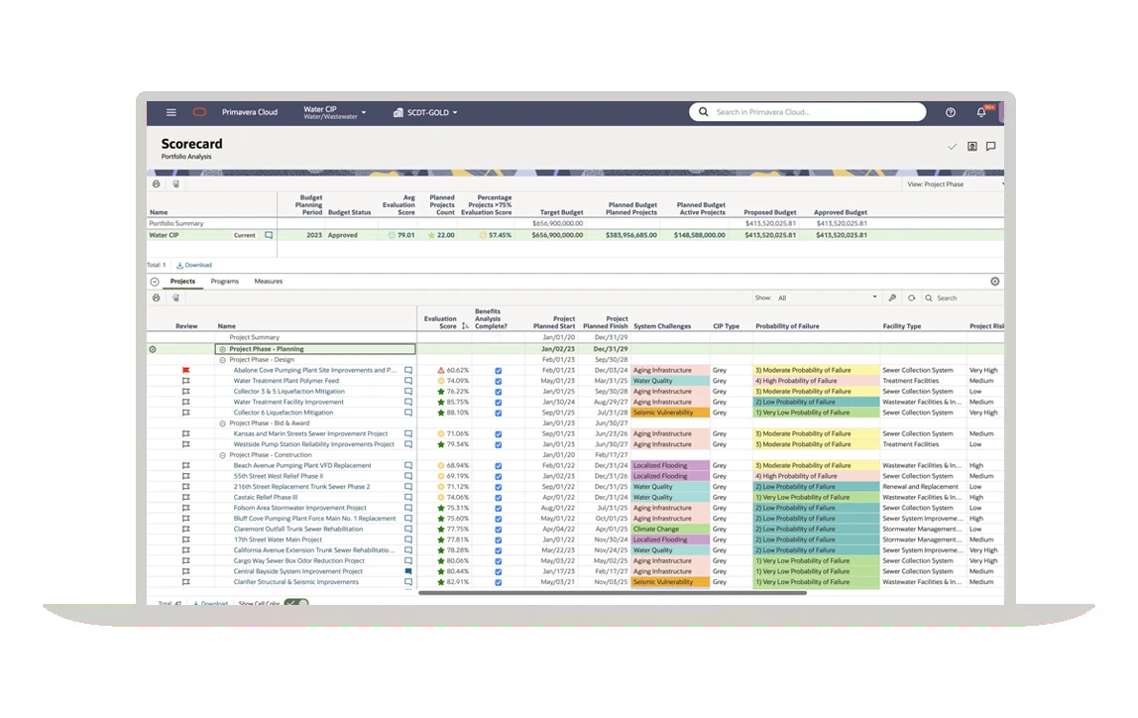Open the Water CIP workspace dropdown
Image resolution: width=1138 pixels, height=718 pixels.
tap(335, 113)
